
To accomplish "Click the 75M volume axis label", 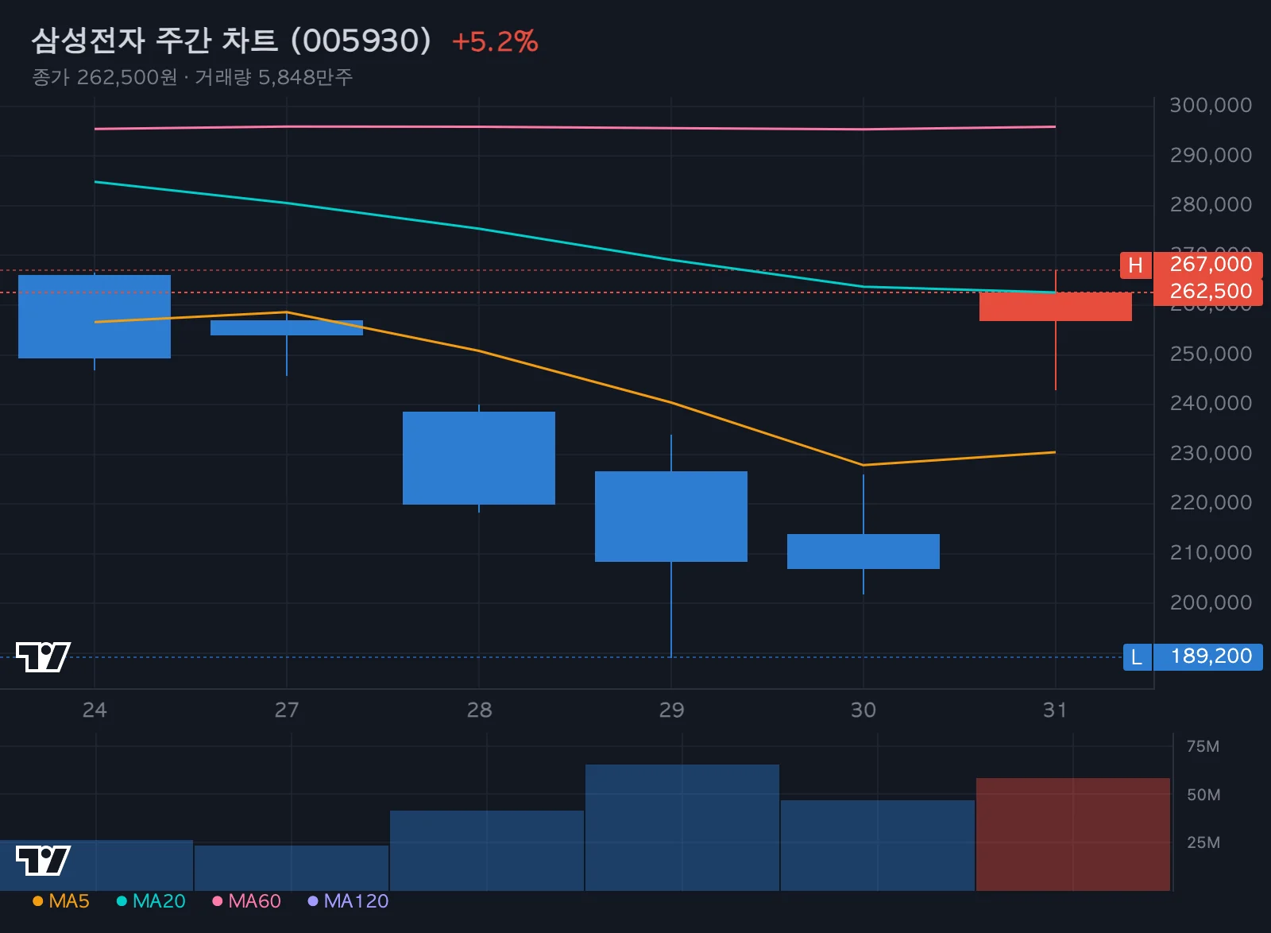I will click(1203, 746).
